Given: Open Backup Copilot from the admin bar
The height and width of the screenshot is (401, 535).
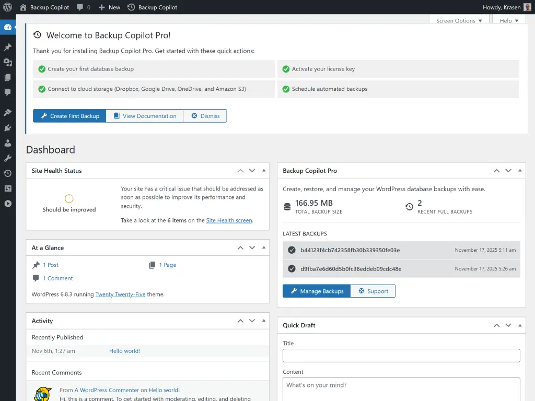Looking at the screenshot, I should [156, 7].
